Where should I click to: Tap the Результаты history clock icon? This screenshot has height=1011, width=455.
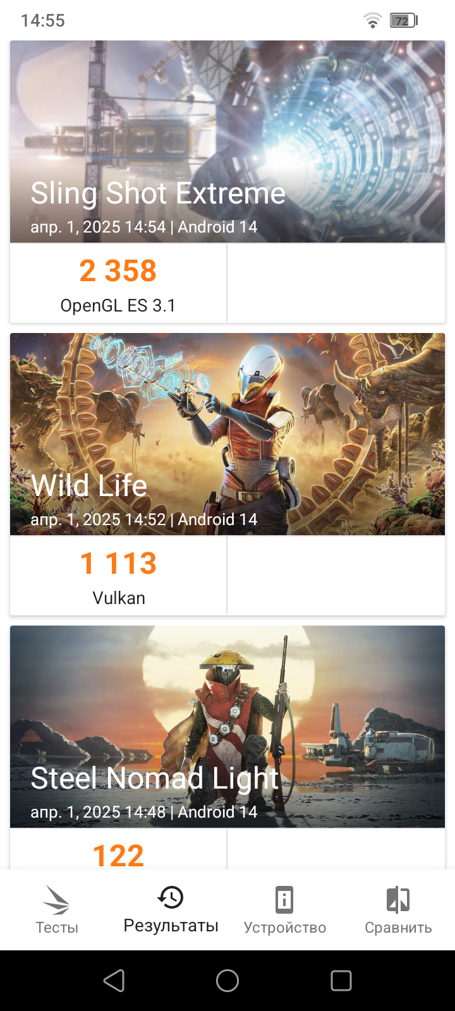(x=171, y=897)
